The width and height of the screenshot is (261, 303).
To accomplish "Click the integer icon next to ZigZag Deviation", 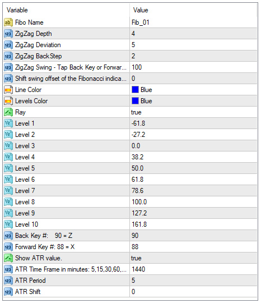I will click(8, 45).
